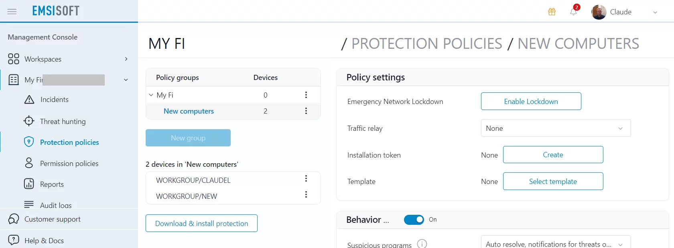Turn off the Behavior blocker toggle

point(414,220)
